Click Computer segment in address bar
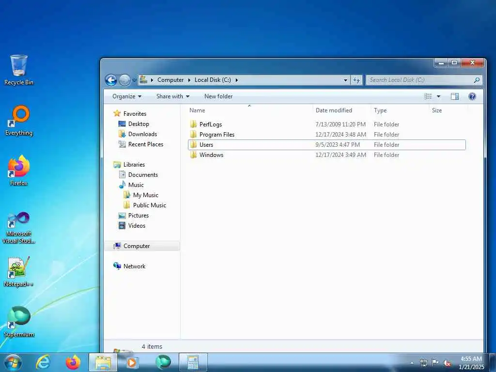 [x=170, y=80]
